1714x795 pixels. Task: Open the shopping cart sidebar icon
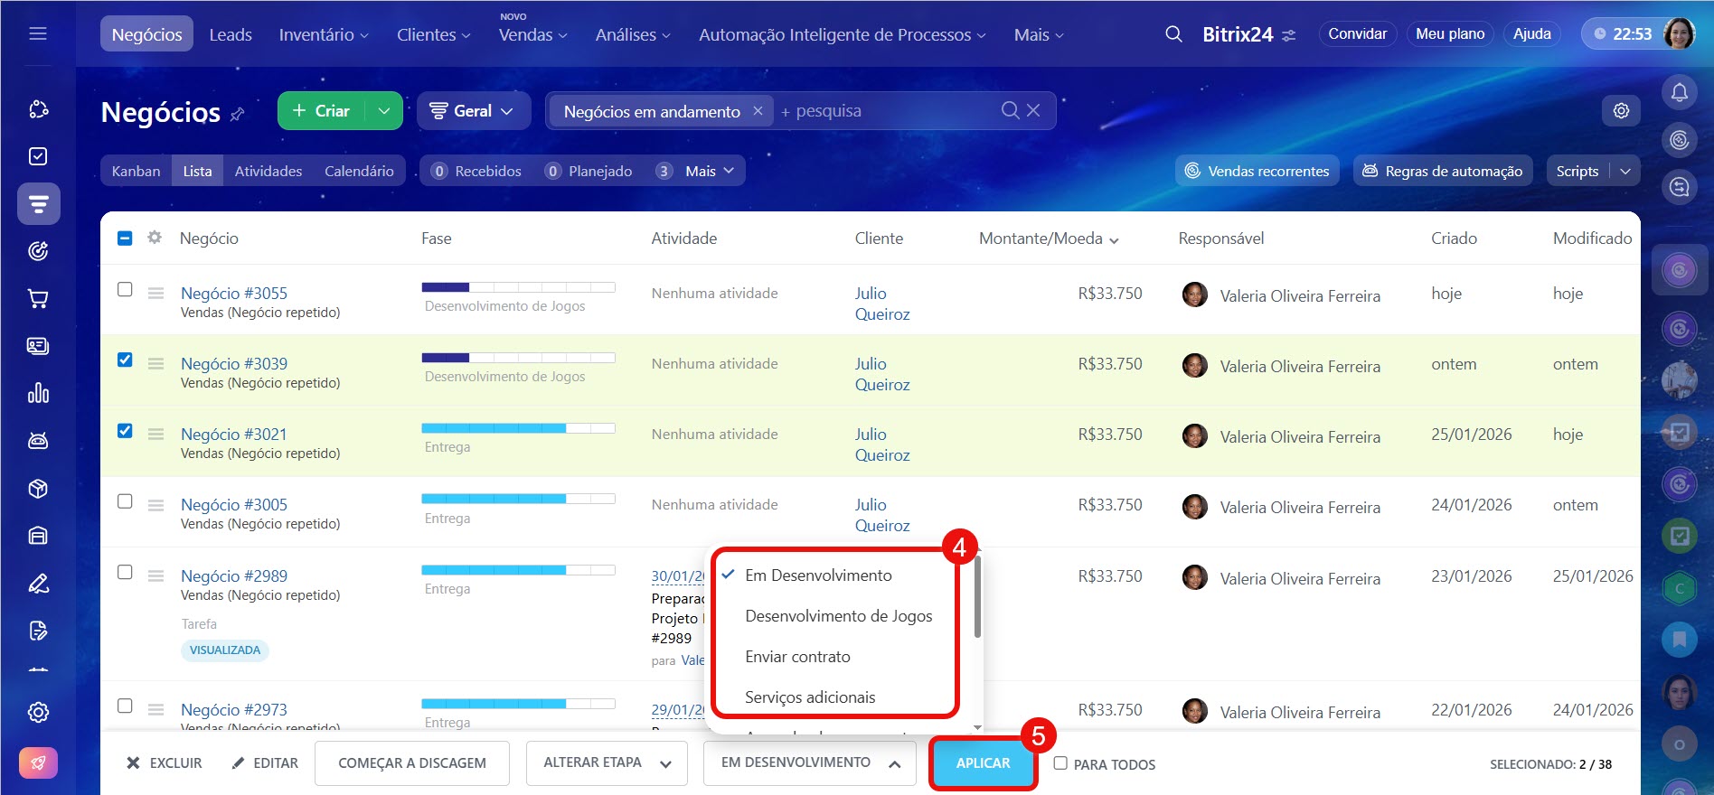click(38, 299)
